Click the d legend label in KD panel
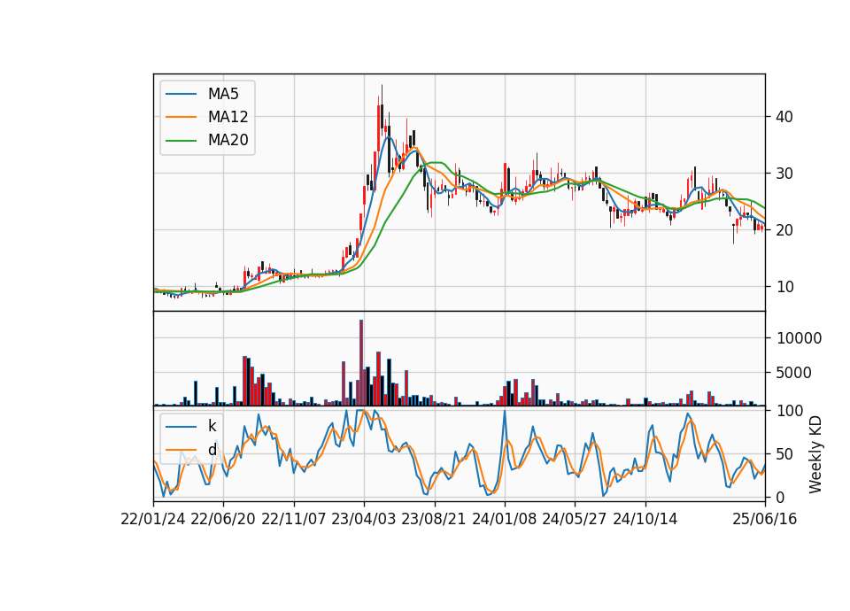 pyautogui.click(x=212, y=449)
